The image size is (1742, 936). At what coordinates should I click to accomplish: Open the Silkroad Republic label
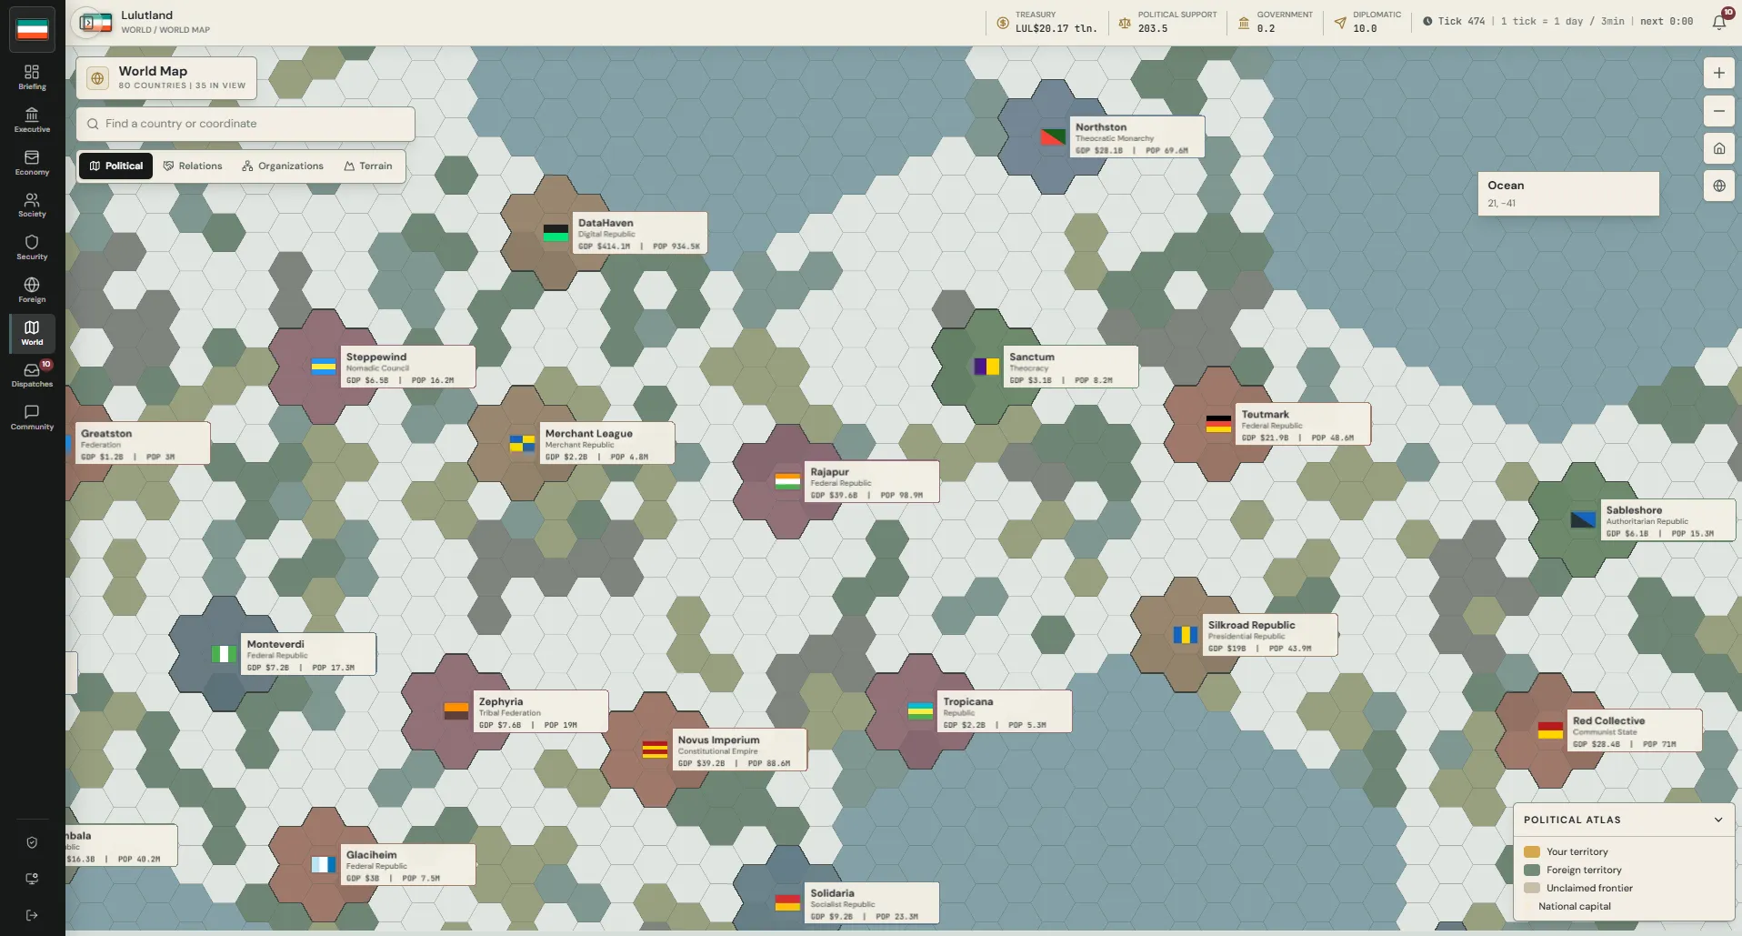pyautogui.click(x=1269, y=635)
